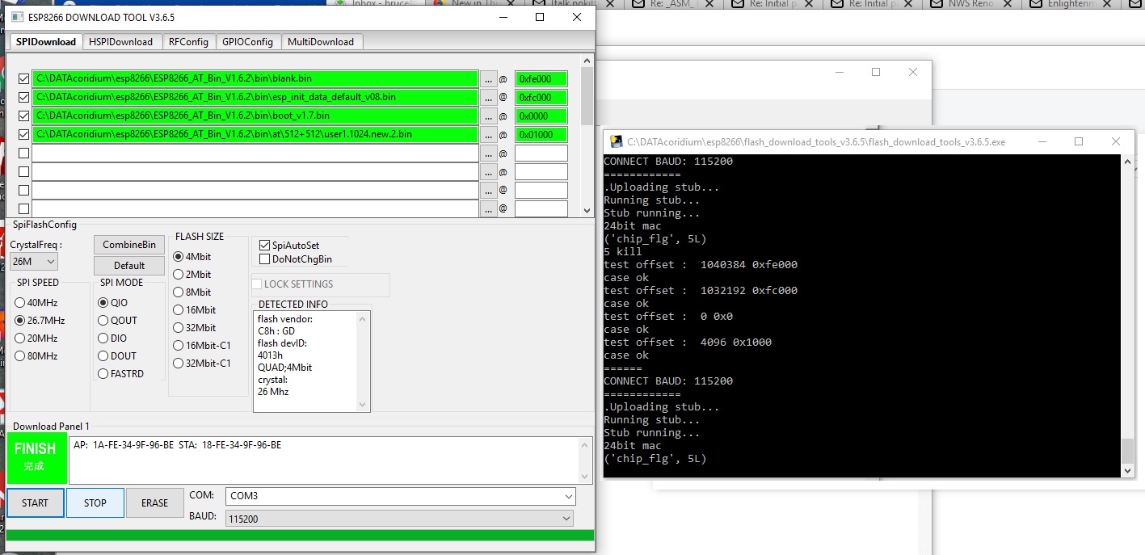Switch to the RFConfig tab

click(x=188, y=42)
